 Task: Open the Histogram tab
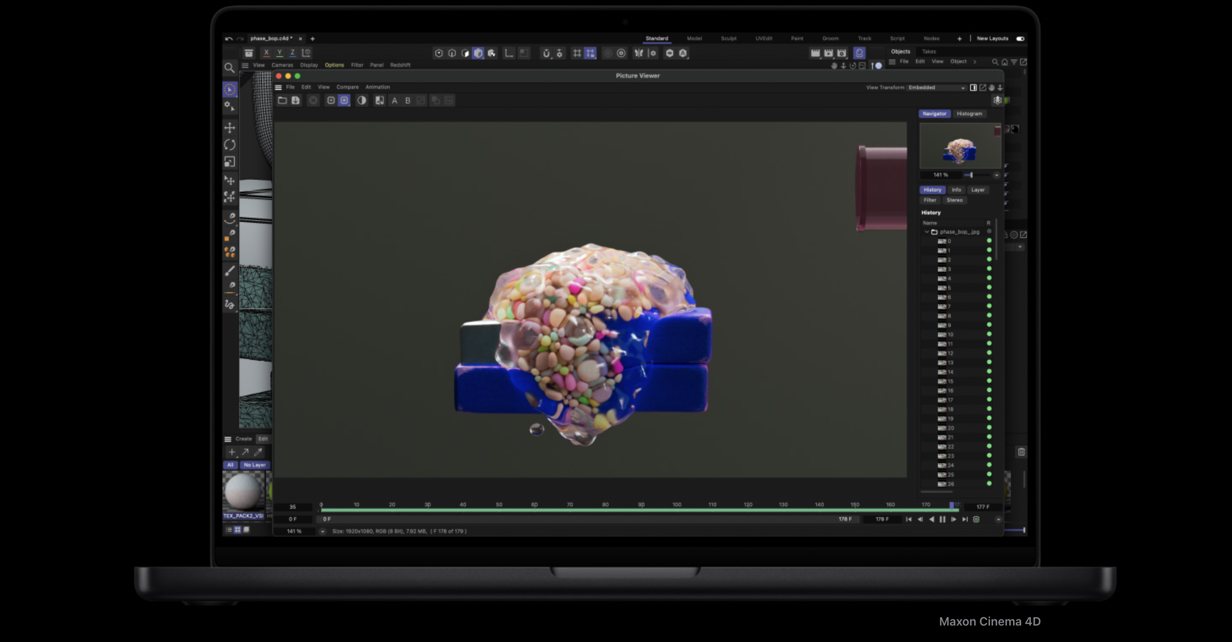(969, 114)
